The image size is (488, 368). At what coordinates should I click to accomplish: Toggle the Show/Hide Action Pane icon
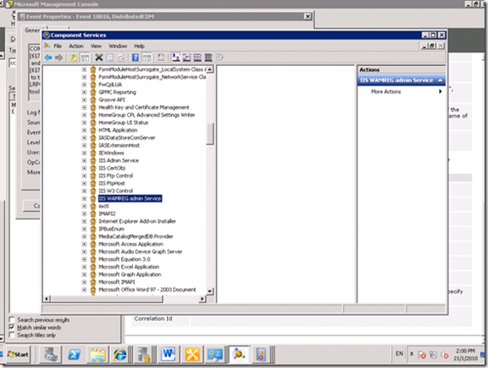tap(147, 57)
